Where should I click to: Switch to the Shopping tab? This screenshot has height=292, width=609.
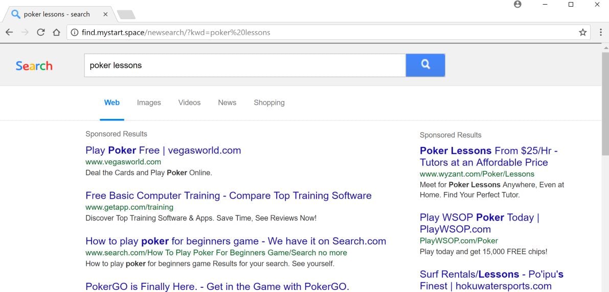(269, 103)
